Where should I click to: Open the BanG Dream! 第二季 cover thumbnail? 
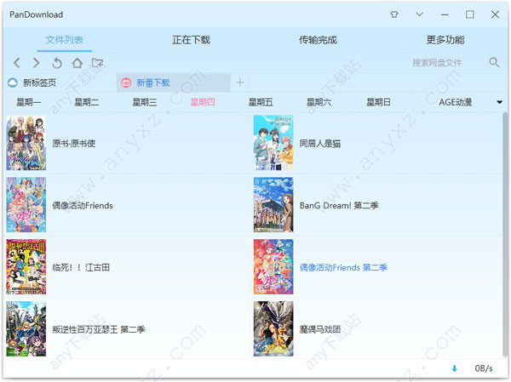[273, 205]
